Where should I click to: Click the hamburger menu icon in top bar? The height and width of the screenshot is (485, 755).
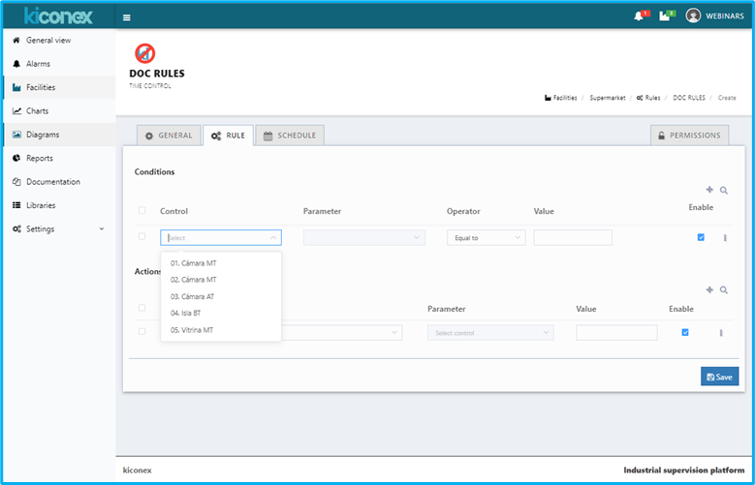[127, 16]
